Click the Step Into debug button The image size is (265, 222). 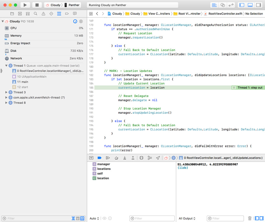pyautogui.click(x=125, y=158)
